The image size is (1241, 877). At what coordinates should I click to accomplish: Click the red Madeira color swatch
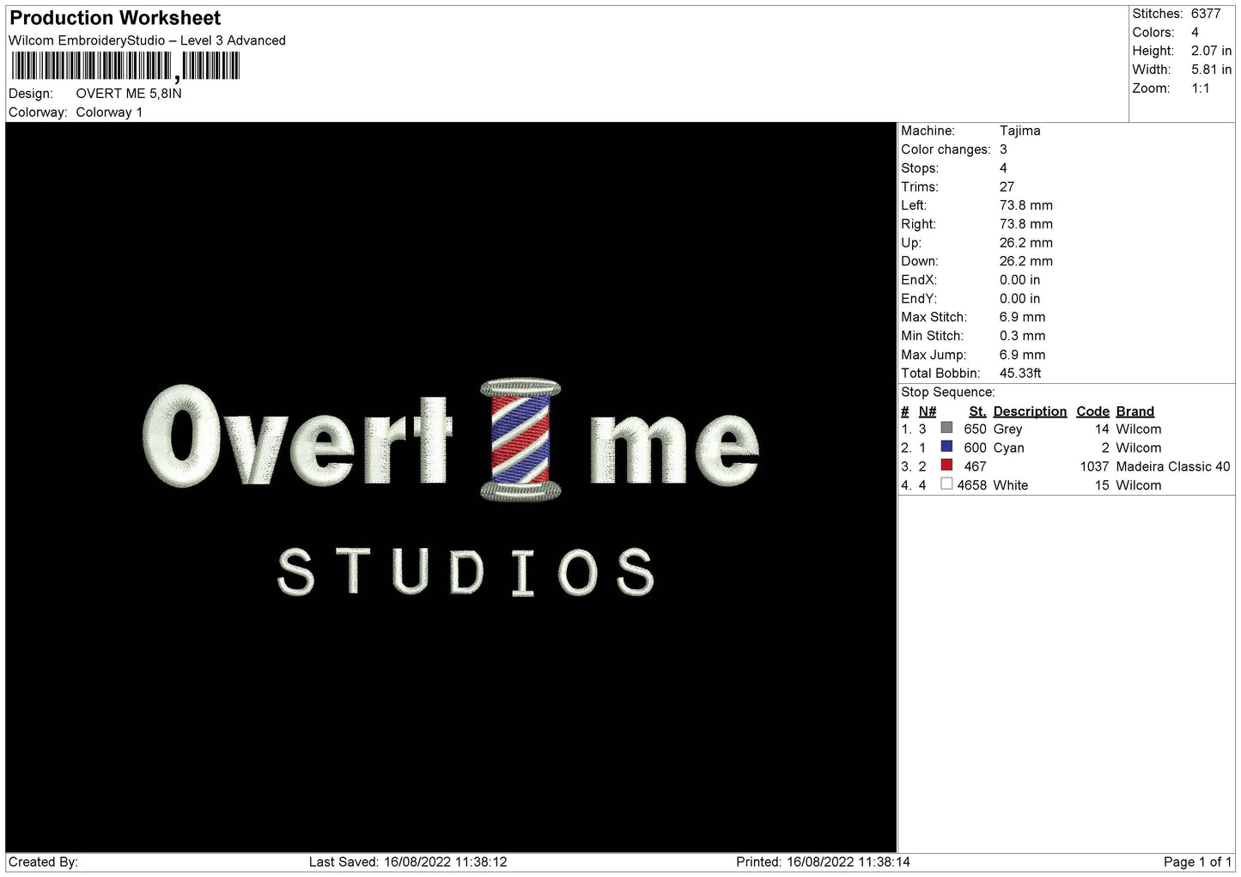tap(946, 466)
